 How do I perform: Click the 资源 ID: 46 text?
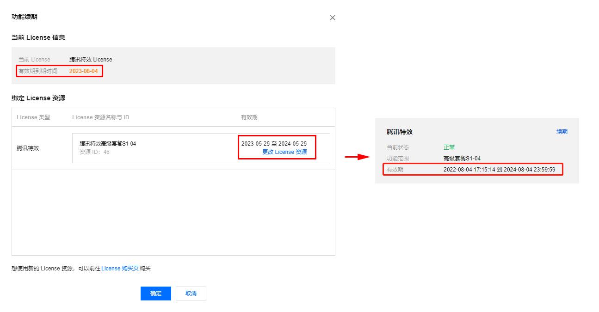[94, 152]
